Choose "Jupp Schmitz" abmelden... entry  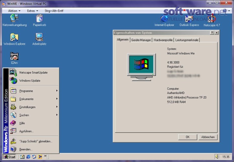click(34, 141)
